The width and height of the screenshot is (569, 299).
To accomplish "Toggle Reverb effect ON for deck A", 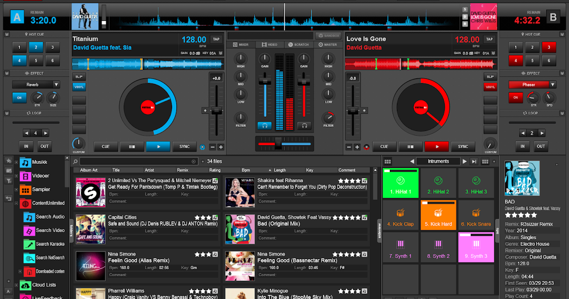I will click(x=19, y=98).
